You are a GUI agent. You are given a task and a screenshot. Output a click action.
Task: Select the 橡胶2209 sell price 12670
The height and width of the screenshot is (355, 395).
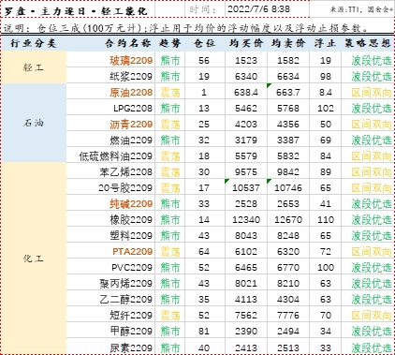[288, 219]
